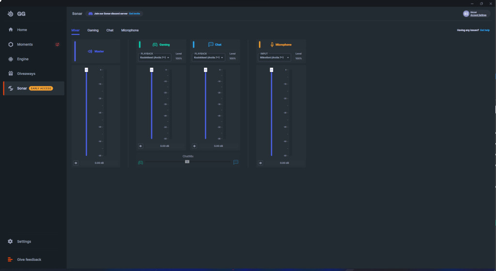Switch to the Chat tab
This screenshot has width=496, height=271.
click(110, 30)
